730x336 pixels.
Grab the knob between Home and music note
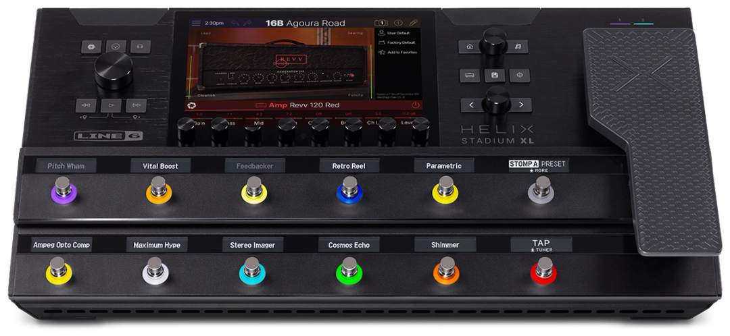pyautogui.click(x=493, y=41)
